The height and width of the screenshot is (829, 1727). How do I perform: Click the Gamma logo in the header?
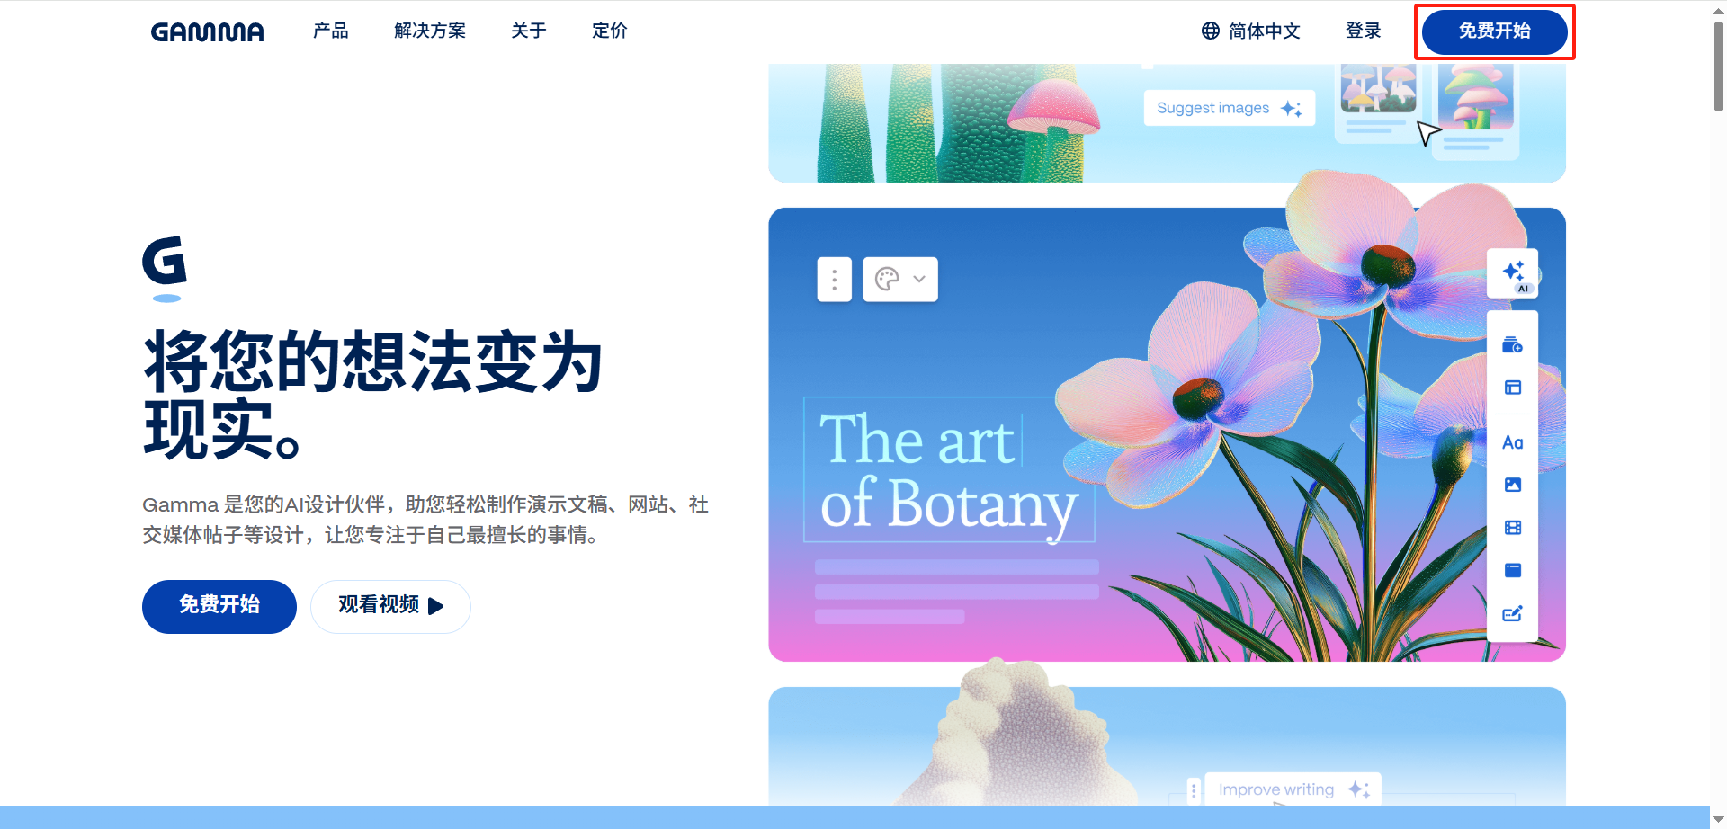click(207, 32)
